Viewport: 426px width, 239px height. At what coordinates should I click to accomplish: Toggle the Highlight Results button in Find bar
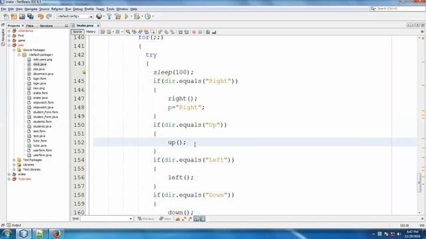[196, 218]
